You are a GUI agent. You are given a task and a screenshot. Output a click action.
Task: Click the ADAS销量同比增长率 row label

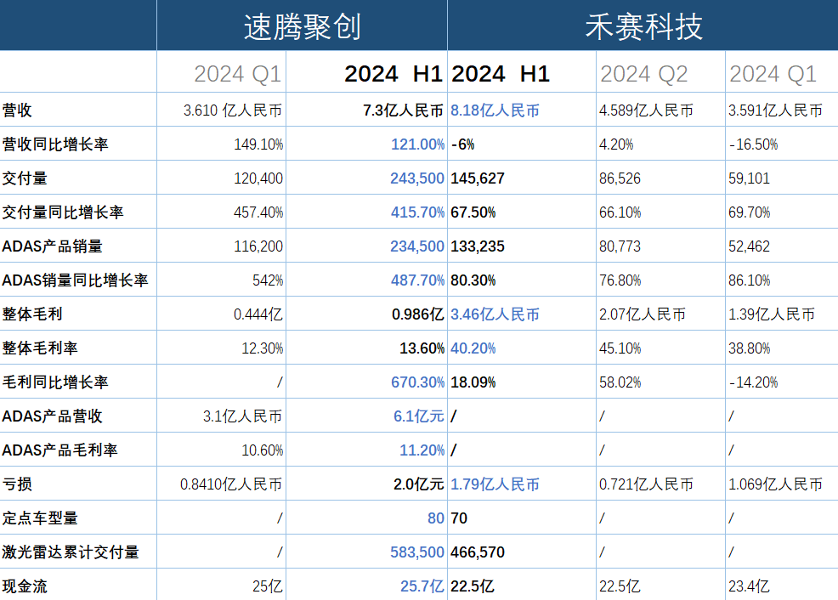click(78, 280)
